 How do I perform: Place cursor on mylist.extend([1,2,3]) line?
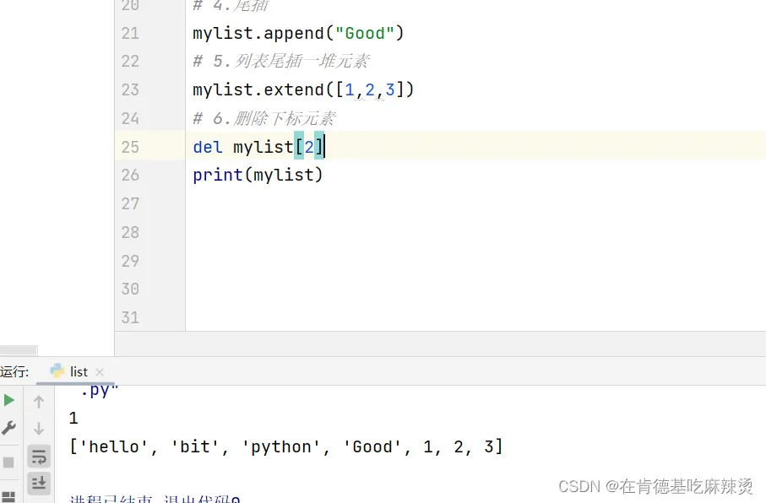(303, 89)
